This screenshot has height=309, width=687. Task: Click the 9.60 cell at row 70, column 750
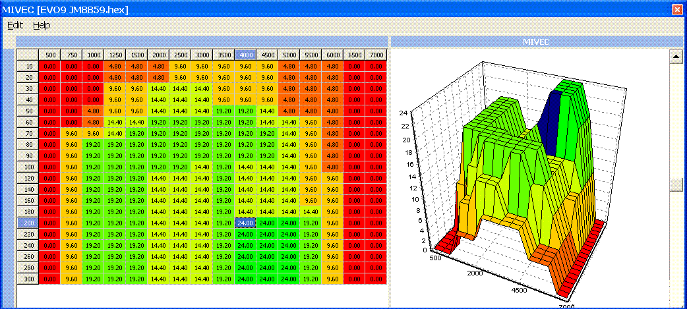point(71,134)
